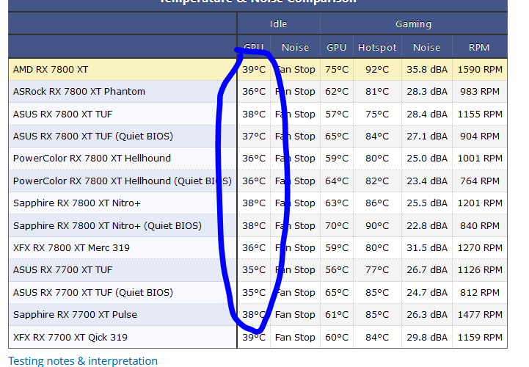The image size is (529, 367).
Task: Click the Idle Noise column header
Action: tap(295, 47)
